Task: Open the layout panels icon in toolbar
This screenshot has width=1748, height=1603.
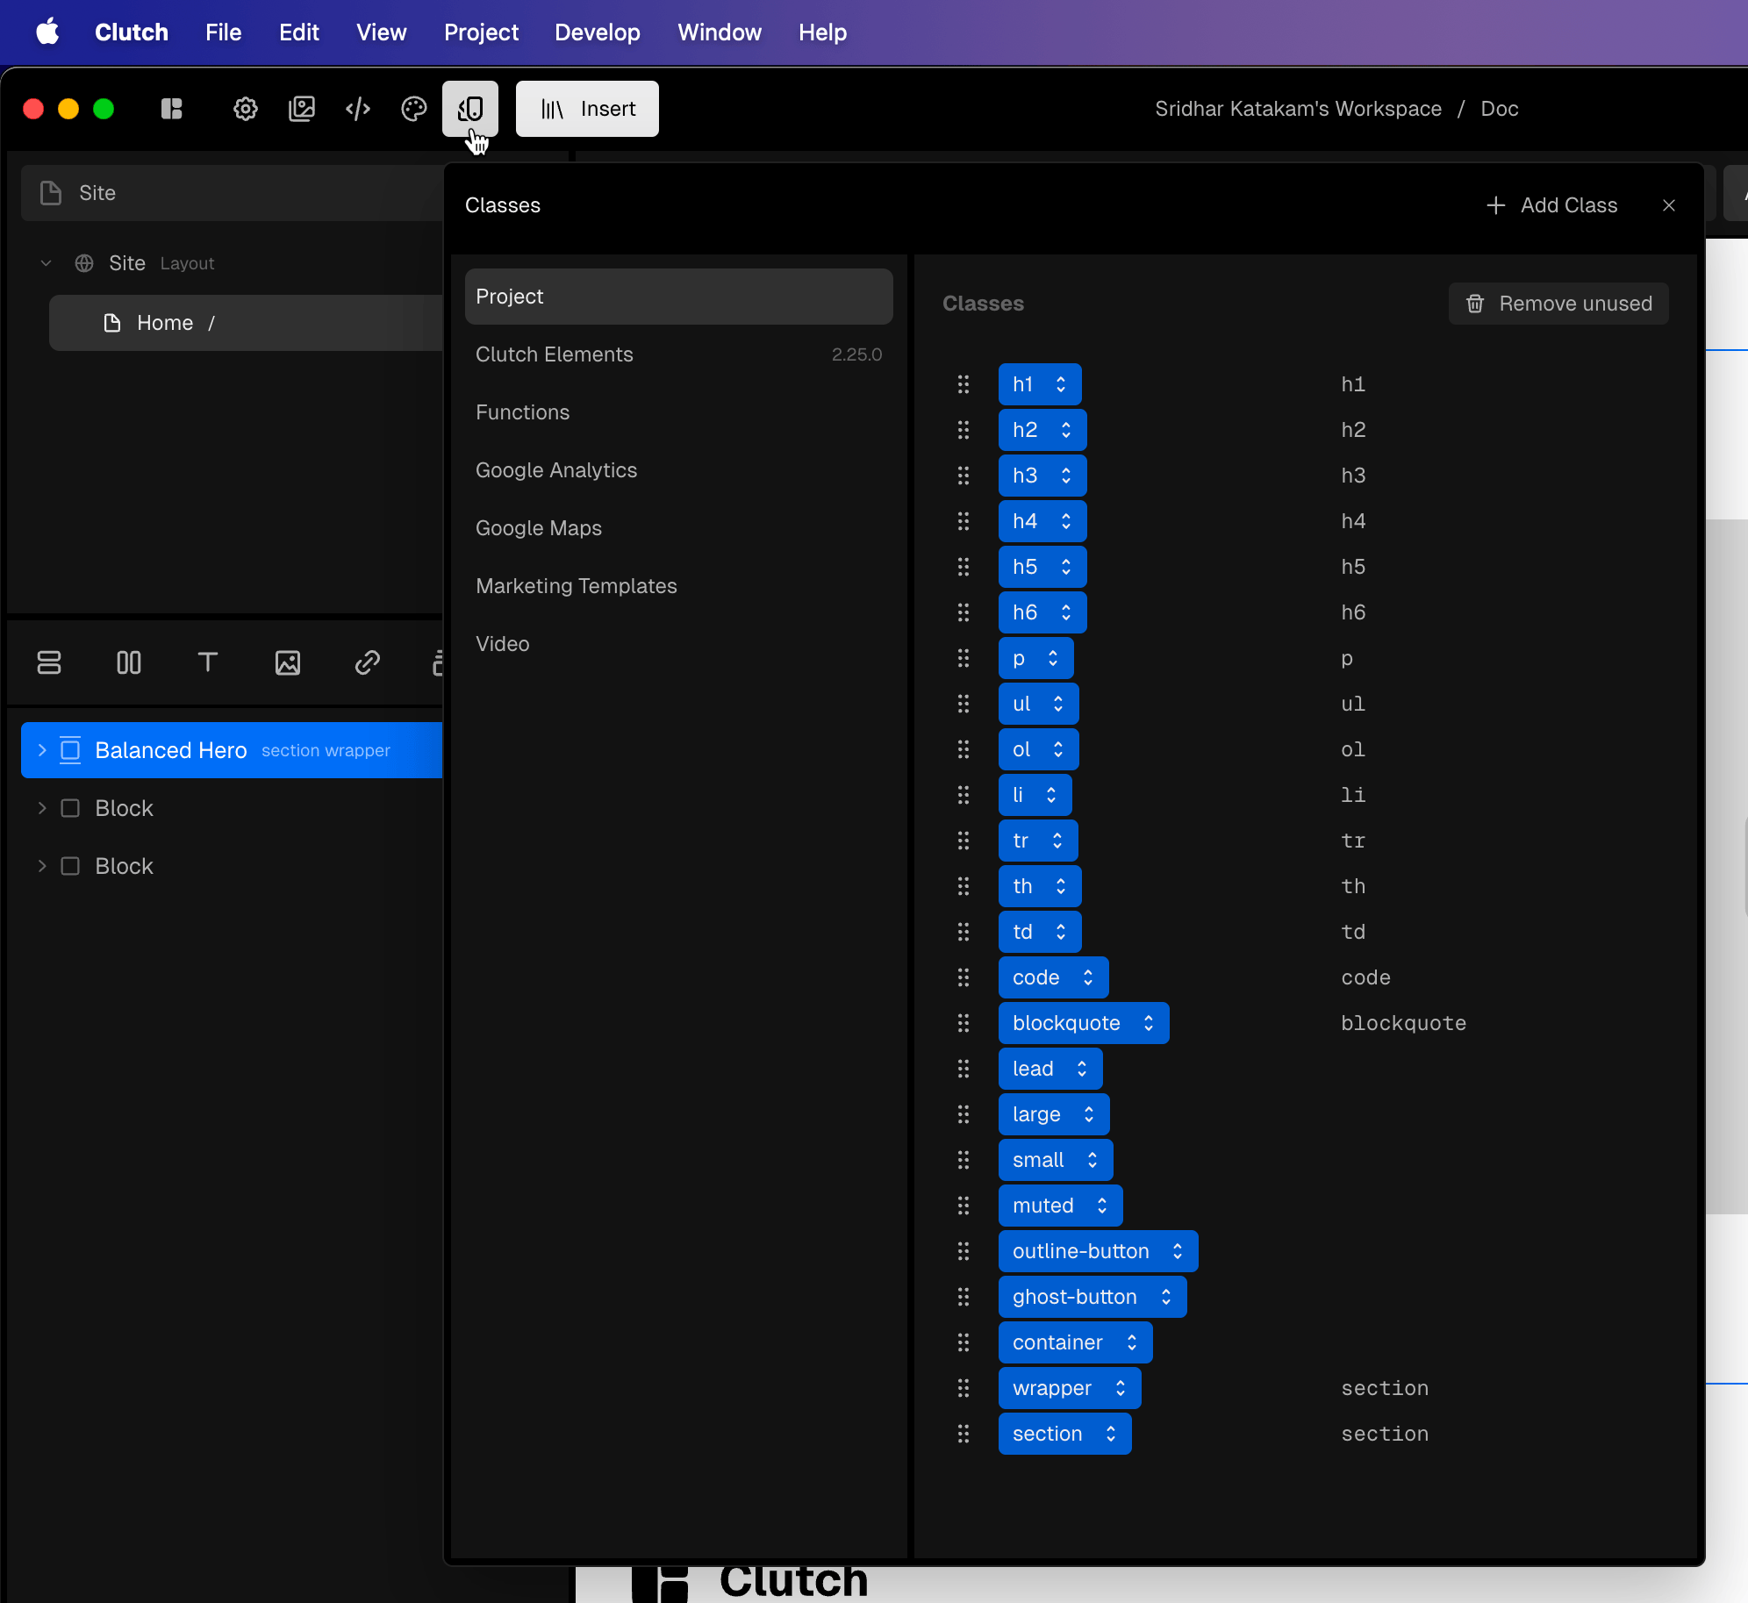Action: 172,109
